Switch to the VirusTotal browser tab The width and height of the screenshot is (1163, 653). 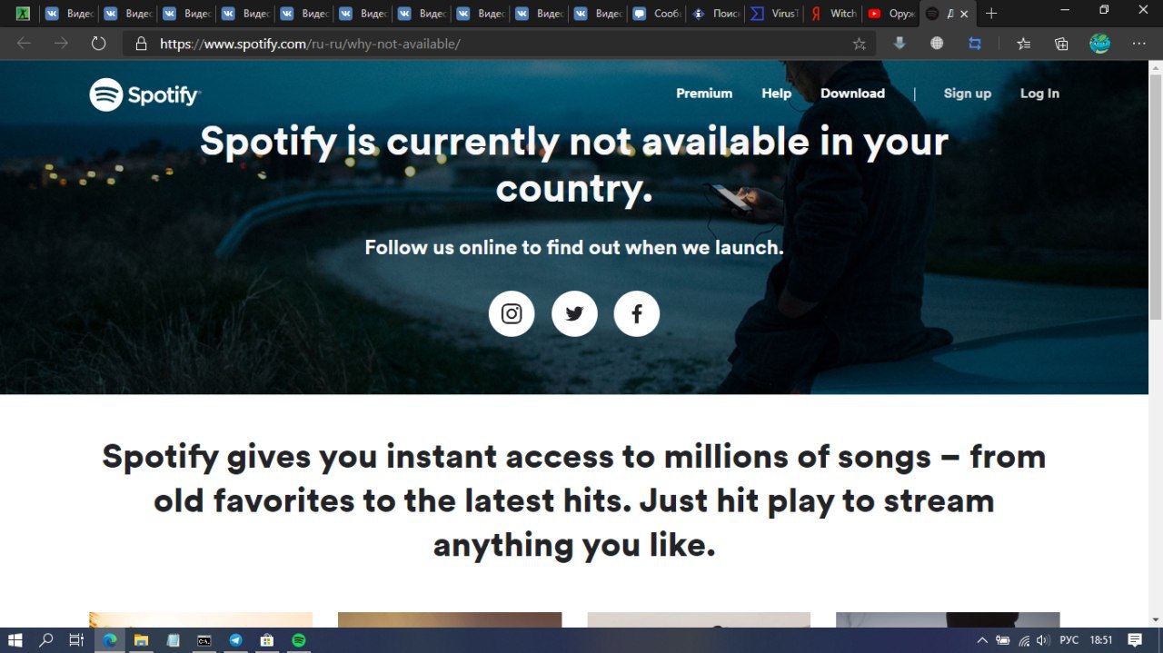(x=774, y=14)
